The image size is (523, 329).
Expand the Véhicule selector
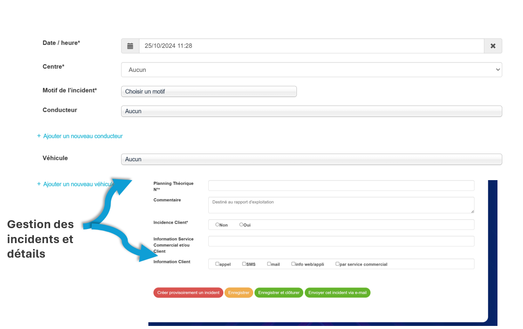tap(311, 159)
